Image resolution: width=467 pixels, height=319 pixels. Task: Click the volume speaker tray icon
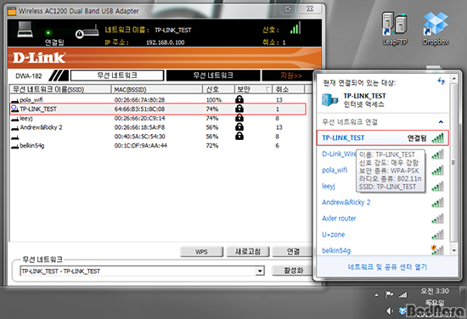click(x=390, y=311)
